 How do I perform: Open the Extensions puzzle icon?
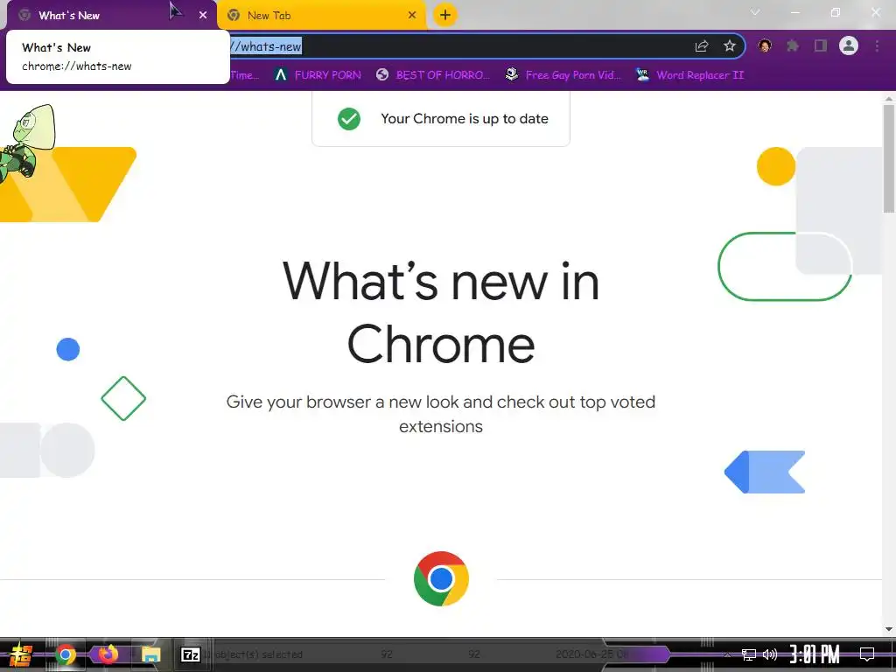click(x=793, y=45)
